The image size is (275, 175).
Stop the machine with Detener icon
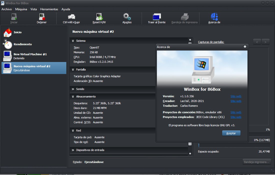pos(42,17)
